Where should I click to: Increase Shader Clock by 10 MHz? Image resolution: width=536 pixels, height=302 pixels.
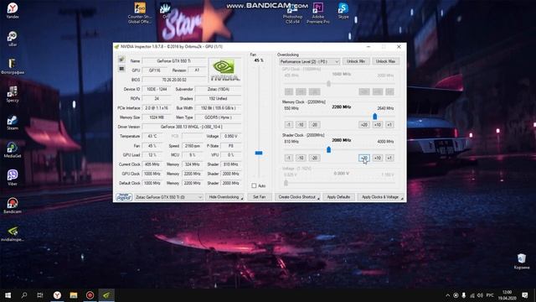coord(378,158)
